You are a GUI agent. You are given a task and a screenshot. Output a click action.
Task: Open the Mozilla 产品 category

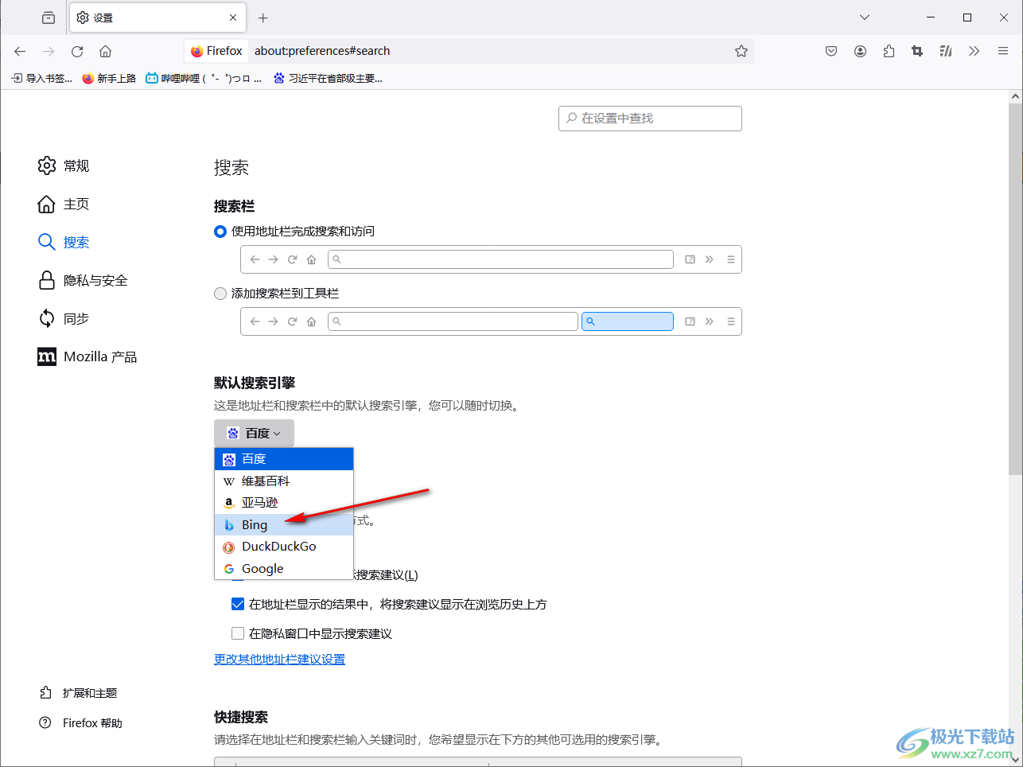click(x=88, y=356)
